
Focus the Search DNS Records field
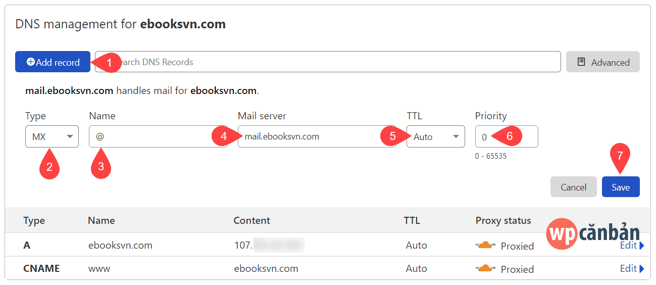pyautogui.click(x=328, y=62)
